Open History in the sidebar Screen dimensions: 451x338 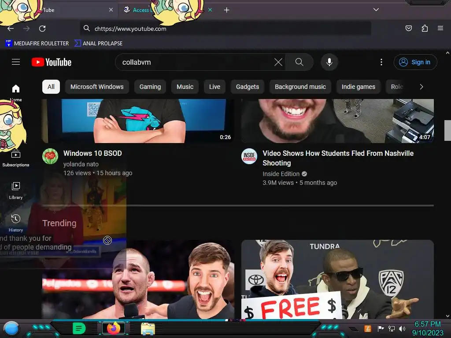16,223
